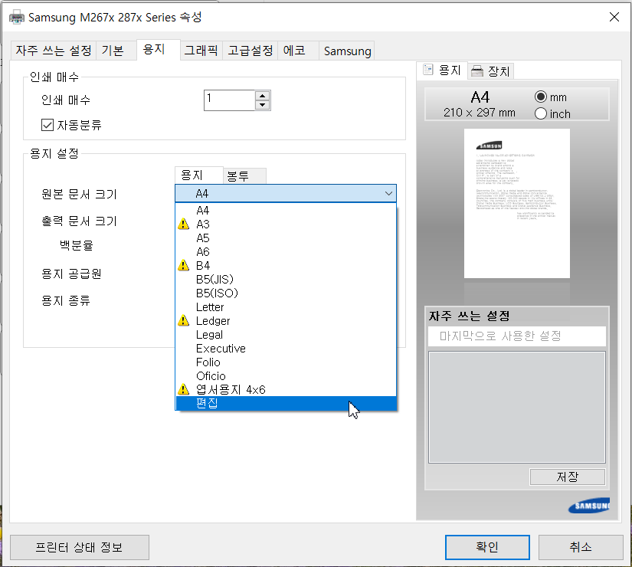632x567 pixels.
Task: Choose A6 from the size list
Action: [x=286, y=251]
